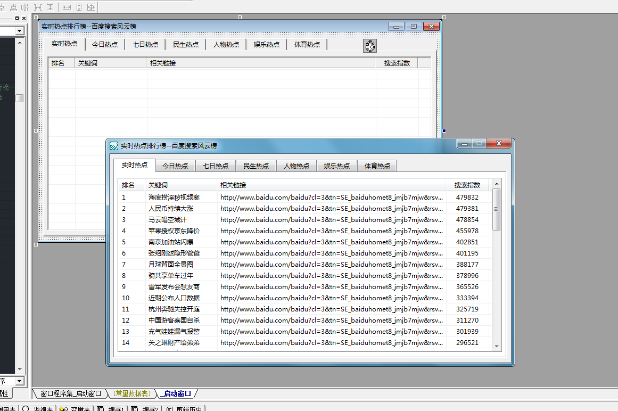Screen dimensions: 618x411
Task: Switch to 今日热点 tab in running window
Action: click(175, 166)
